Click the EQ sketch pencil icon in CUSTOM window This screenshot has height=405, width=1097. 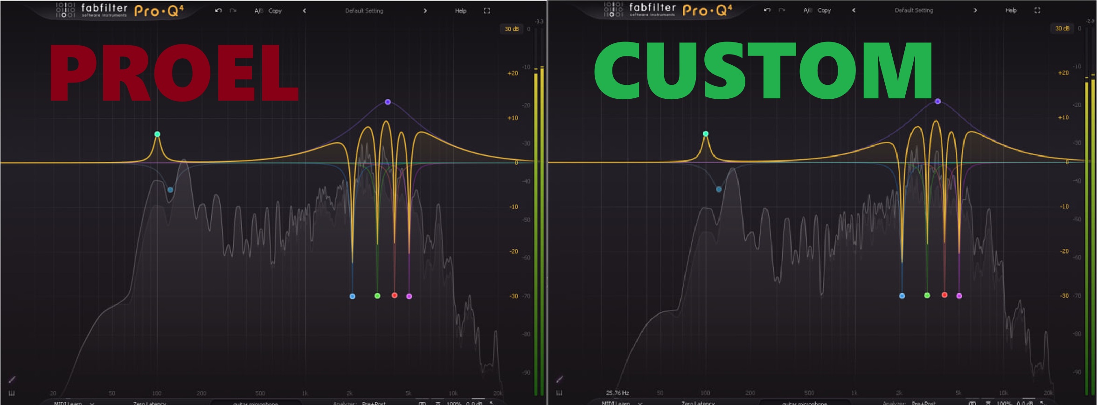560,379
